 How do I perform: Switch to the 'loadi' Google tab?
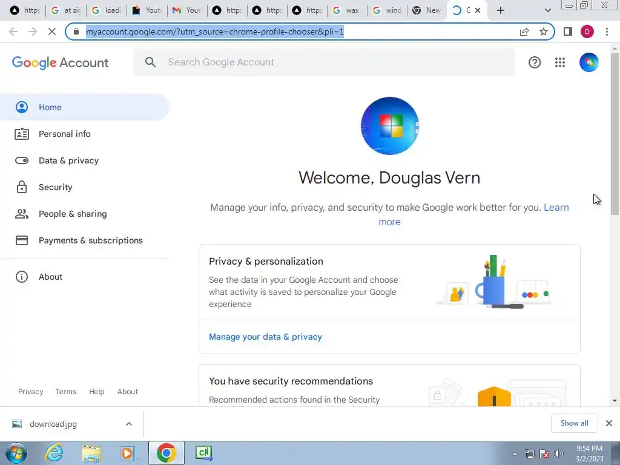[107, 10]
